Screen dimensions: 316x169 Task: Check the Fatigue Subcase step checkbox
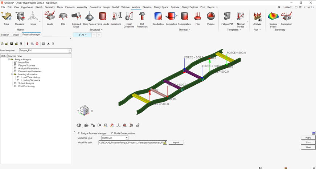coord(15,65)
